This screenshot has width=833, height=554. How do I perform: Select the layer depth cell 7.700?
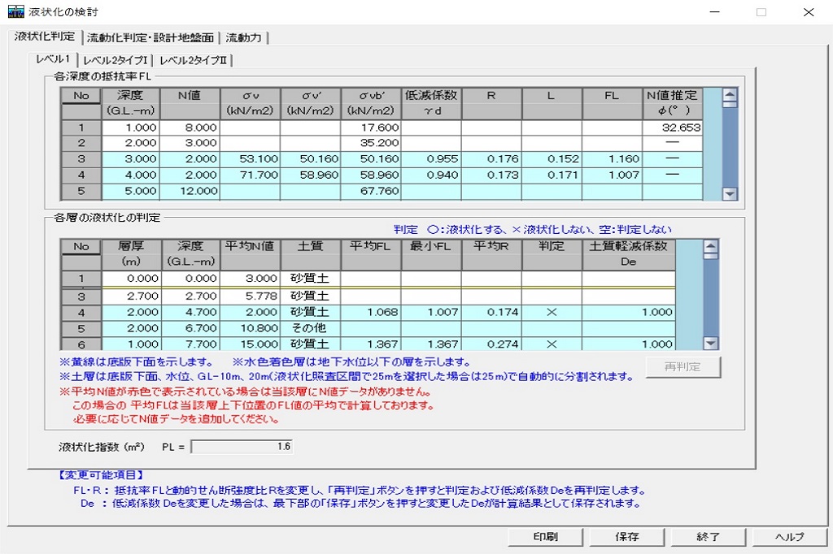(190, 344)
